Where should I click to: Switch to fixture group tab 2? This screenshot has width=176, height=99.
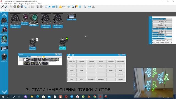click(x=5, y=10)
